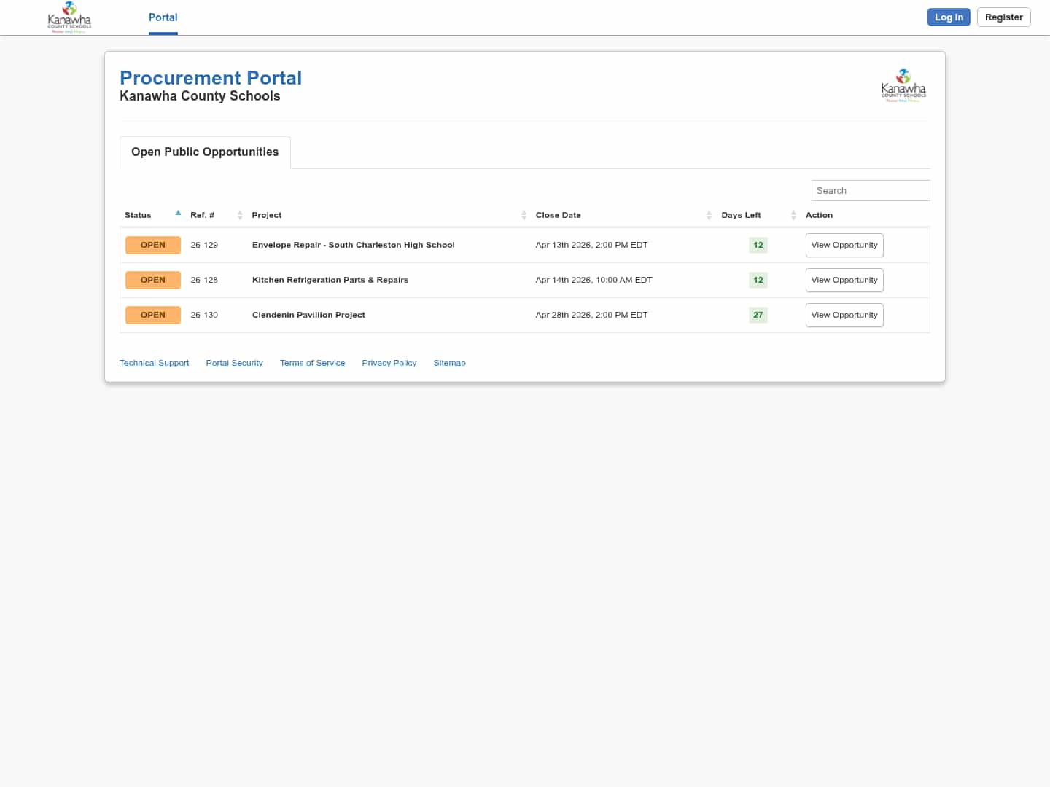Open the Portal Security link
The height and width of the screenshot is (787, 1050).
pyautogui.click(x=234, y=363)
